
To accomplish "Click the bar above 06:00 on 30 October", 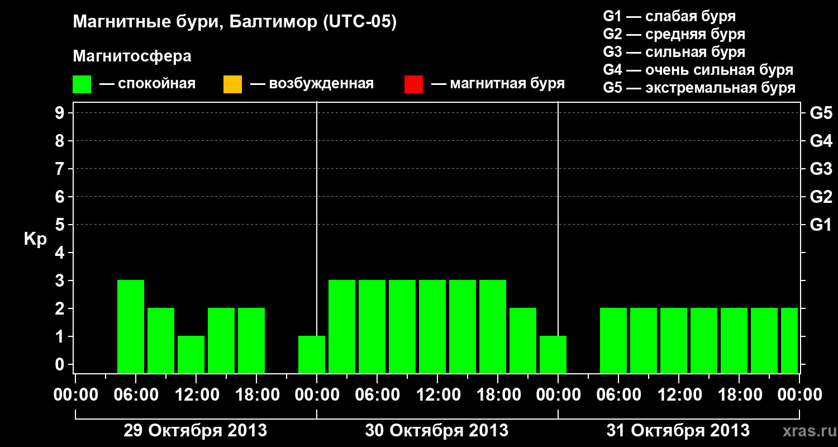I will pos(372,326).
